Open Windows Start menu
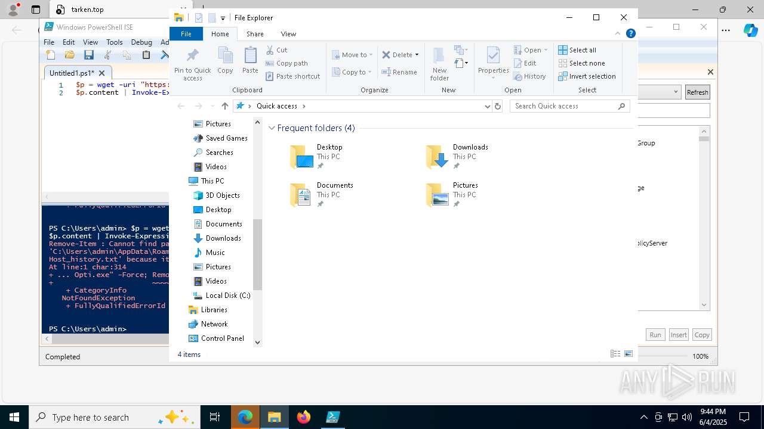Image resolution: width=764 pixels, height=429 pixels. 14,417
